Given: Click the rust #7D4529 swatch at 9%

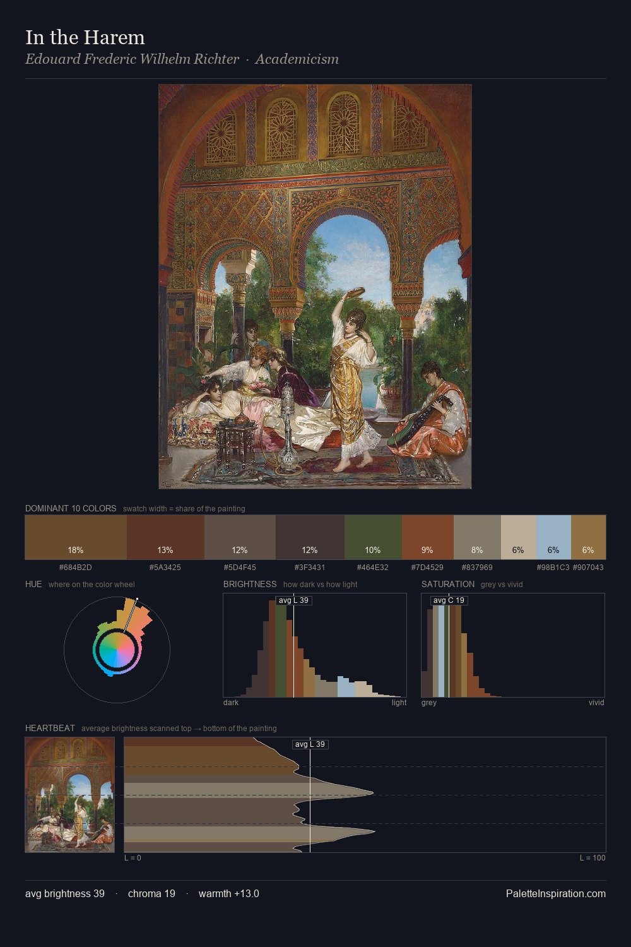Looking at the screenshot, I should pyautogui.click(x=427, y=537).
